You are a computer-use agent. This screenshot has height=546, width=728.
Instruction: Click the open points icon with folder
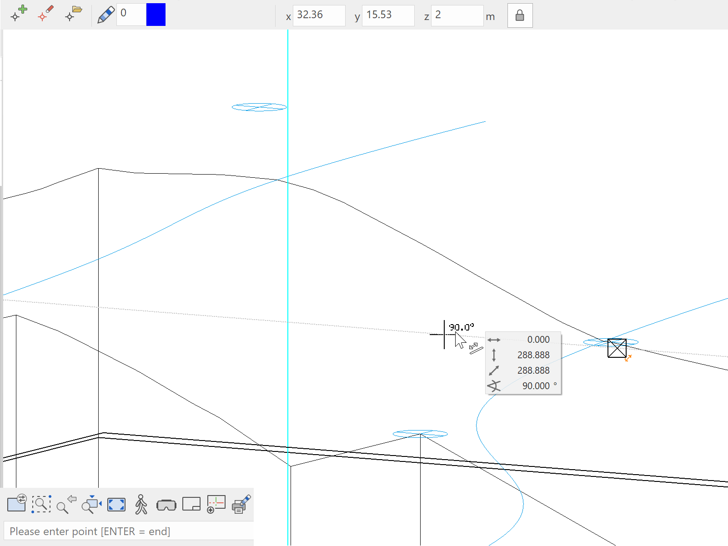tap(73, 14)
